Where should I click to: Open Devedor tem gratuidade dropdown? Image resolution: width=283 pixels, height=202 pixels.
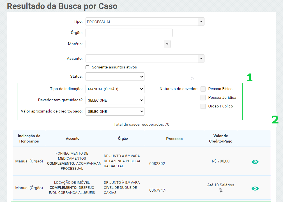click(x=115, y=100)
